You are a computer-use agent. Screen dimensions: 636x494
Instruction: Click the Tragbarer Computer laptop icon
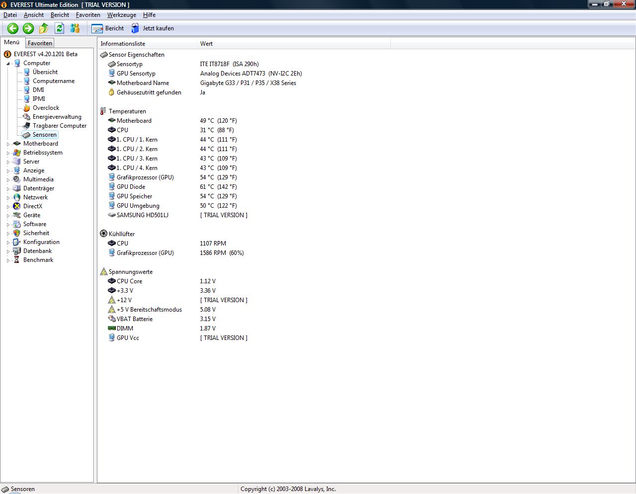point(26,126)
